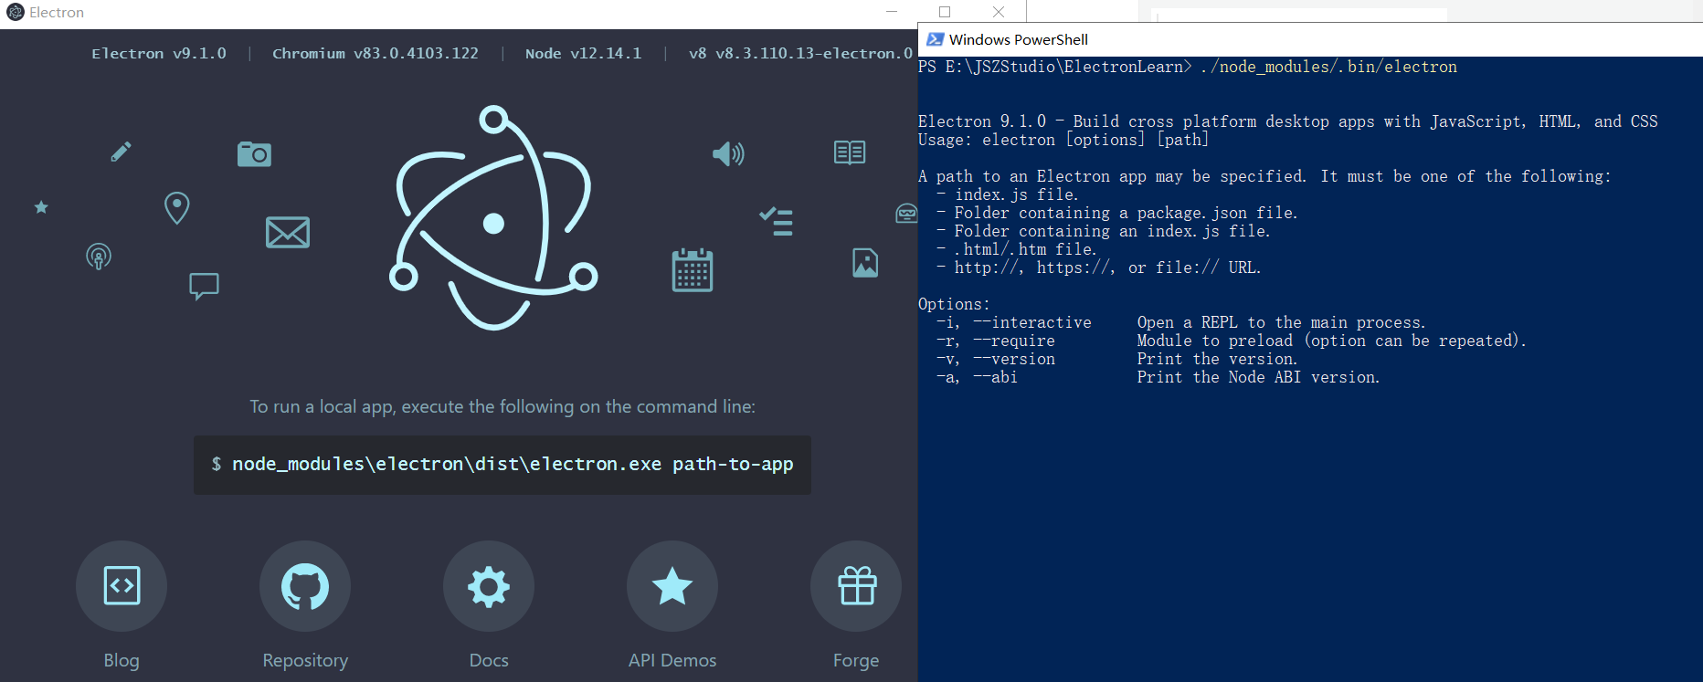Click the speaker volume icon
This screenshot has height=682, width=1703.
[728, 153]
